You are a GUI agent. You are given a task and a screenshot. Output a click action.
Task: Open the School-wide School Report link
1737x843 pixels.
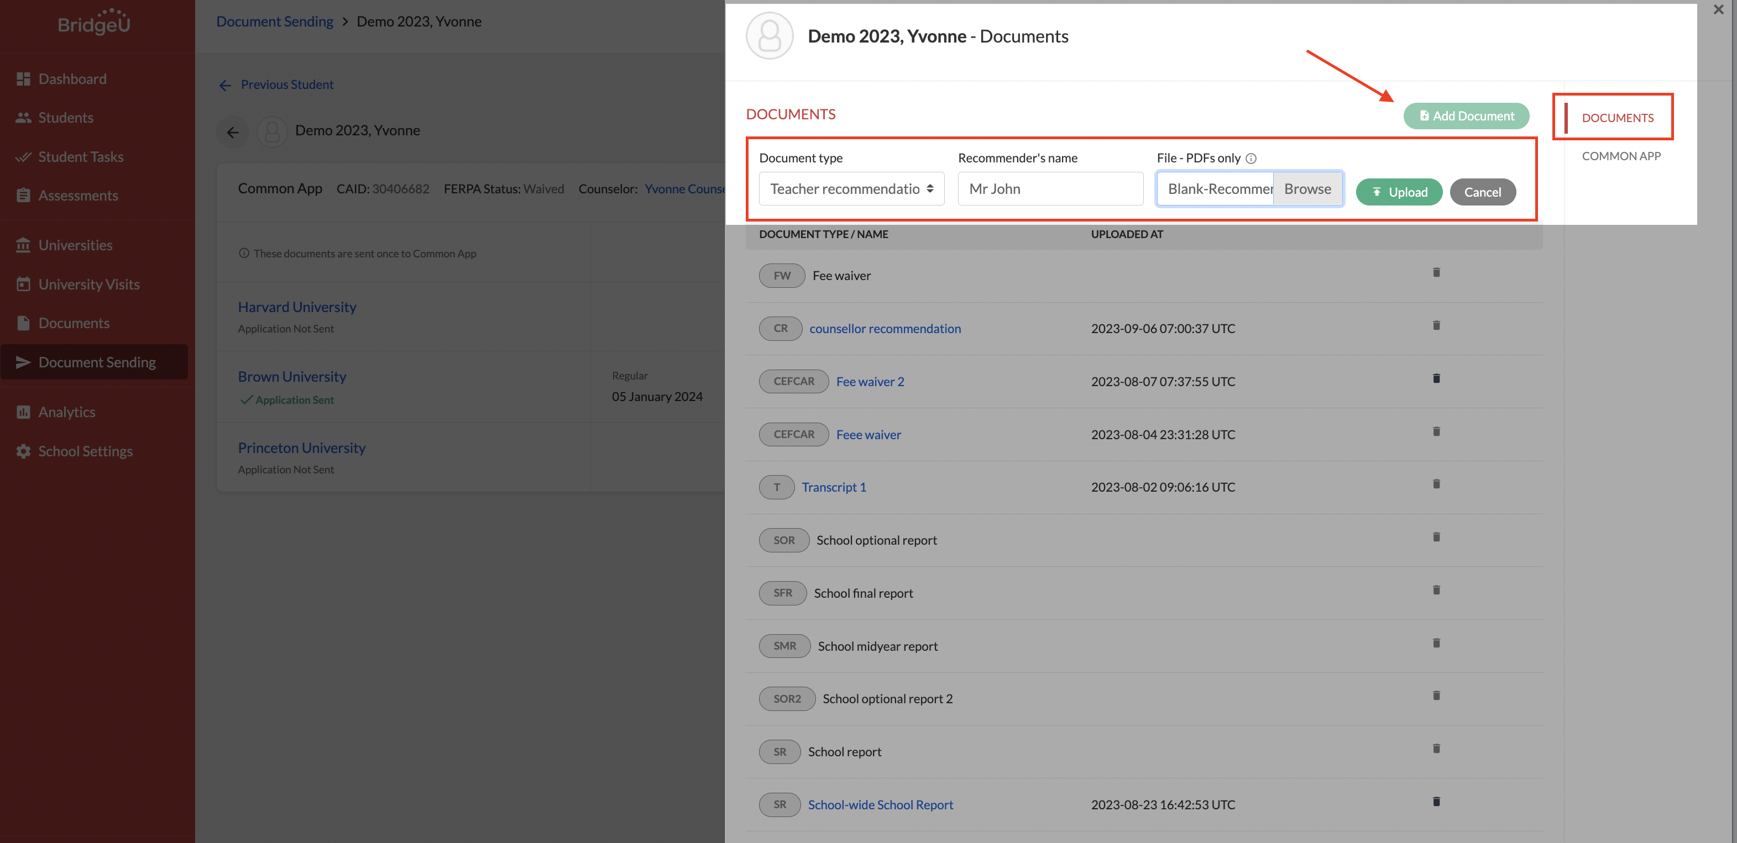click(x=880, y=804)
